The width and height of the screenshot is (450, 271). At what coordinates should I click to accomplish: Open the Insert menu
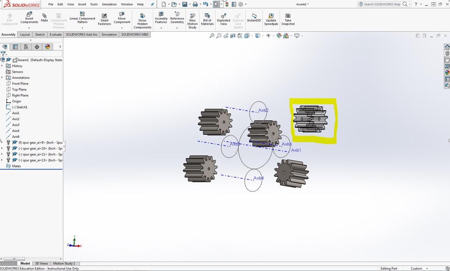click(82, 4)
